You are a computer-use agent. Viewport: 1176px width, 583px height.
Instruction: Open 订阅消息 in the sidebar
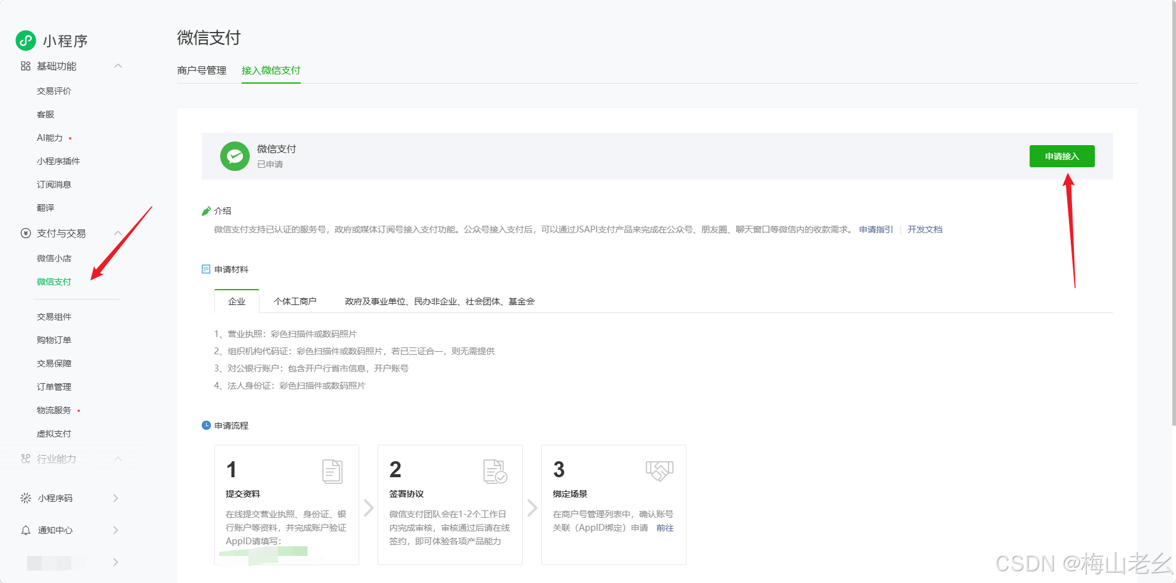[54, 184]
